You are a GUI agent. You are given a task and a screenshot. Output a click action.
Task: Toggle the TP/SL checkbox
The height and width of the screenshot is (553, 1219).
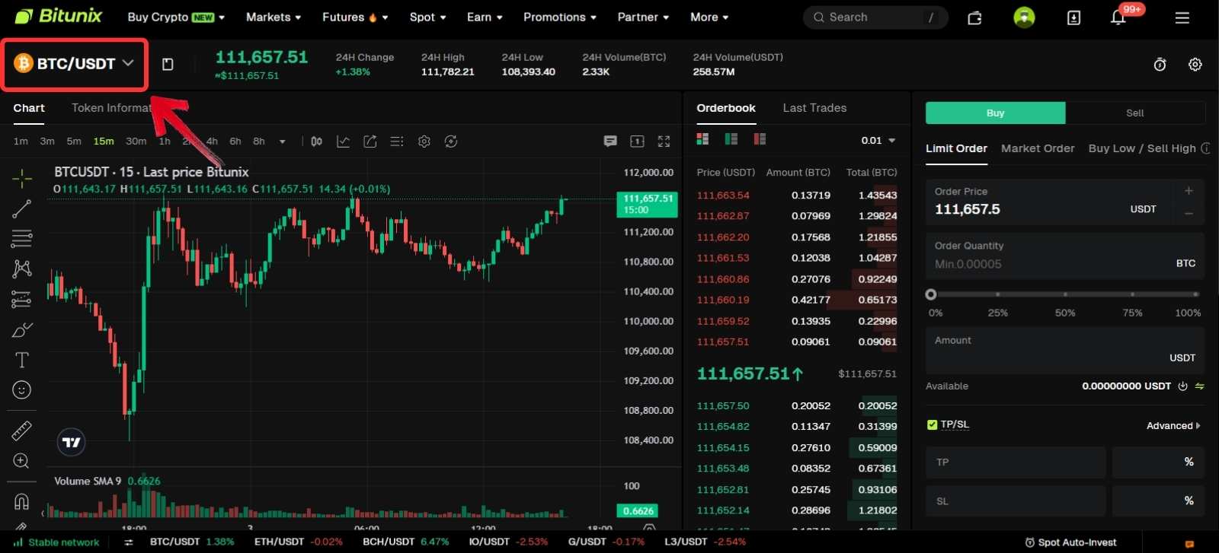point(932,424)
